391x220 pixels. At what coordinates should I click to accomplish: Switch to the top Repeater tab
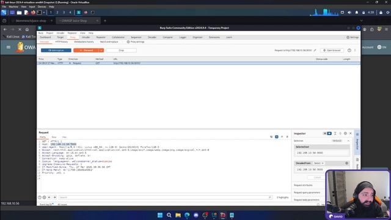[101, 37]
